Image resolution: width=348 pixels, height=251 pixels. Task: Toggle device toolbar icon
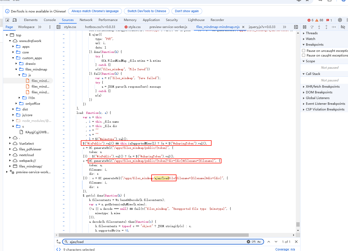(x=15, y=20)
